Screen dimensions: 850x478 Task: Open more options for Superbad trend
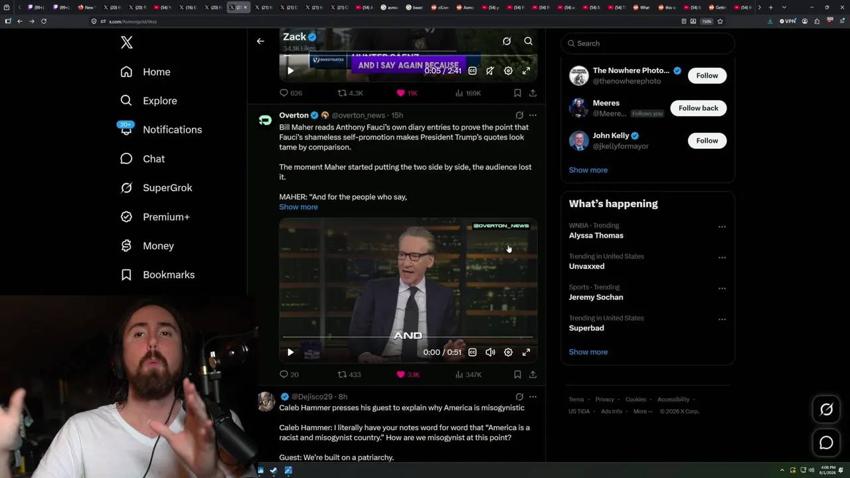[722, 319]
